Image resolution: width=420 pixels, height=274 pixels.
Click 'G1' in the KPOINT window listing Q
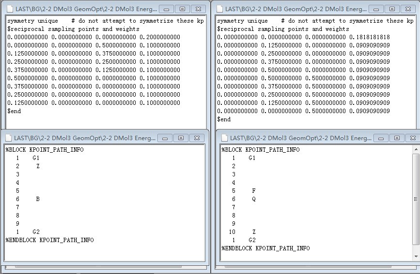click(252, 158)
